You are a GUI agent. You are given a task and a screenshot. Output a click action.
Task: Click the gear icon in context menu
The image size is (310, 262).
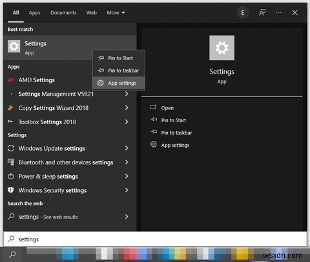[x=100, y=83]
